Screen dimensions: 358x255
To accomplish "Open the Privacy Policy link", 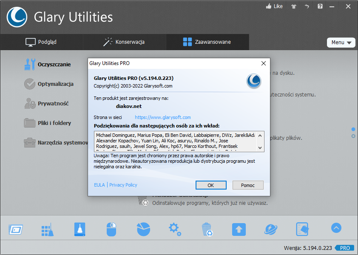I will click(123, 185).
